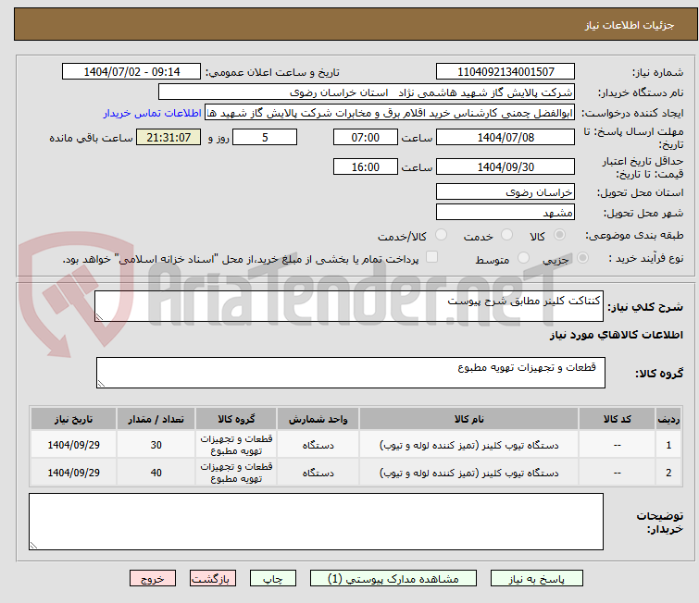Select the کالا/خدمت radio button
Screen dimensions: 699x603
tap(441, 235)
